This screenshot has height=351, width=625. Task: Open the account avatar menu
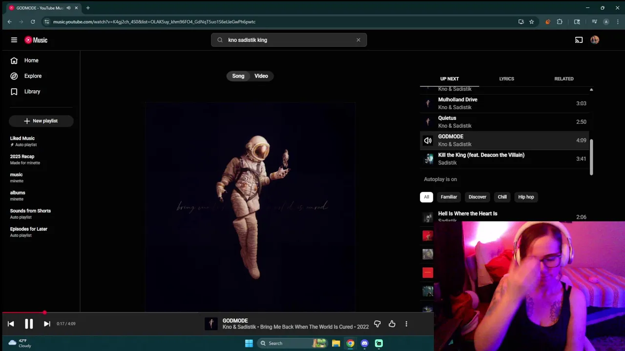[595, 40]
